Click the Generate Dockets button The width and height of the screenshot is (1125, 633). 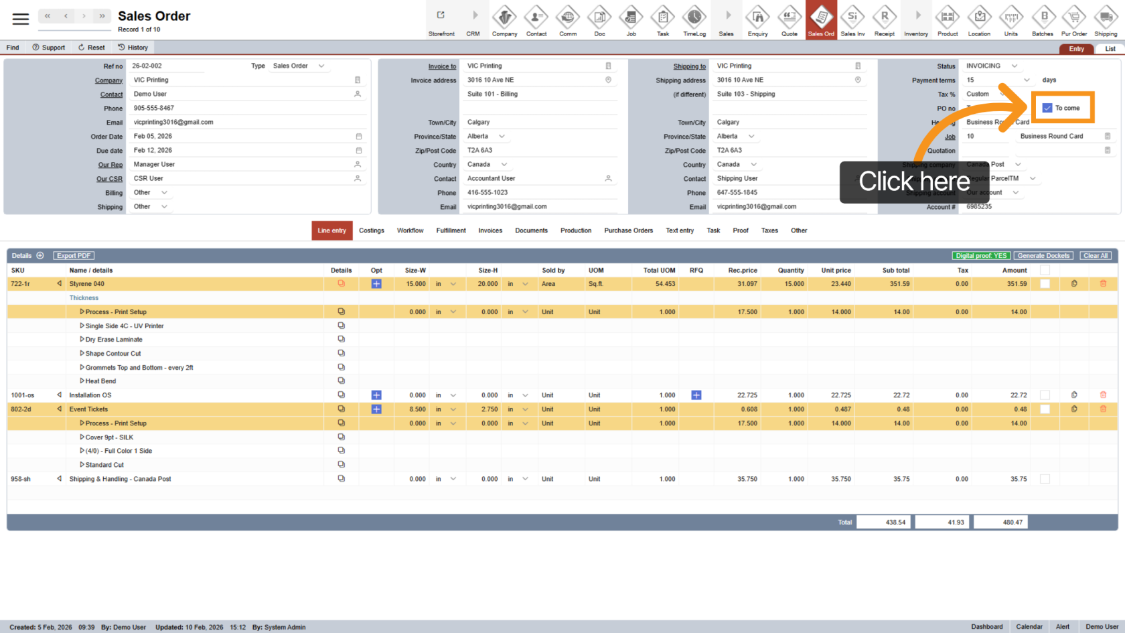click(x=1043, y=256)
